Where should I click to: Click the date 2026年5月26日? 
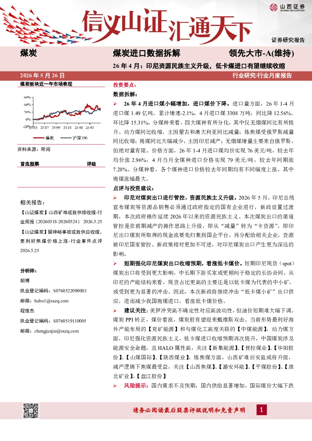(42, 76)
